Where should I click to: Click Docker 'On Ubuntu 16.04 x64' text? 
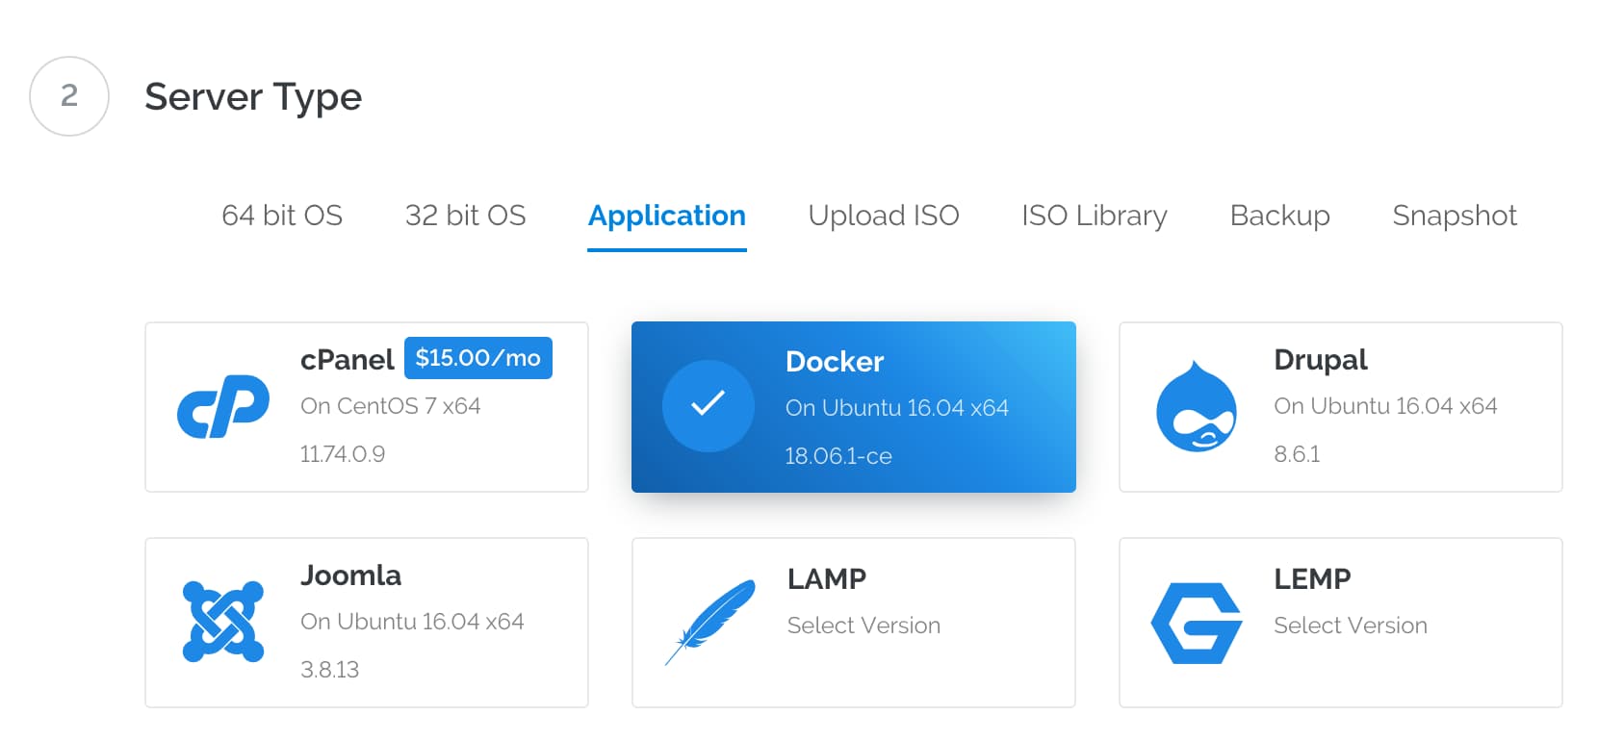coord(897,408)
